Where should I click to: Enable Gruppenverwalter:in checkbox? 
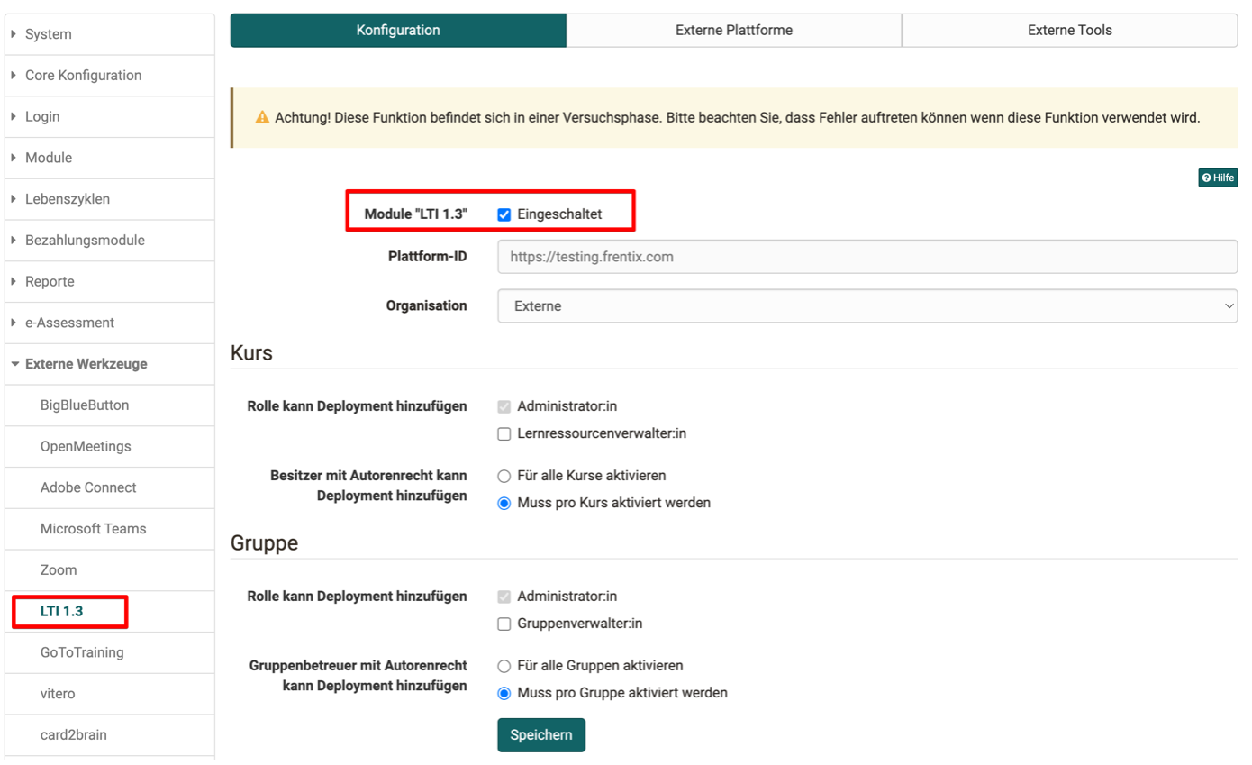click(504, 624)
